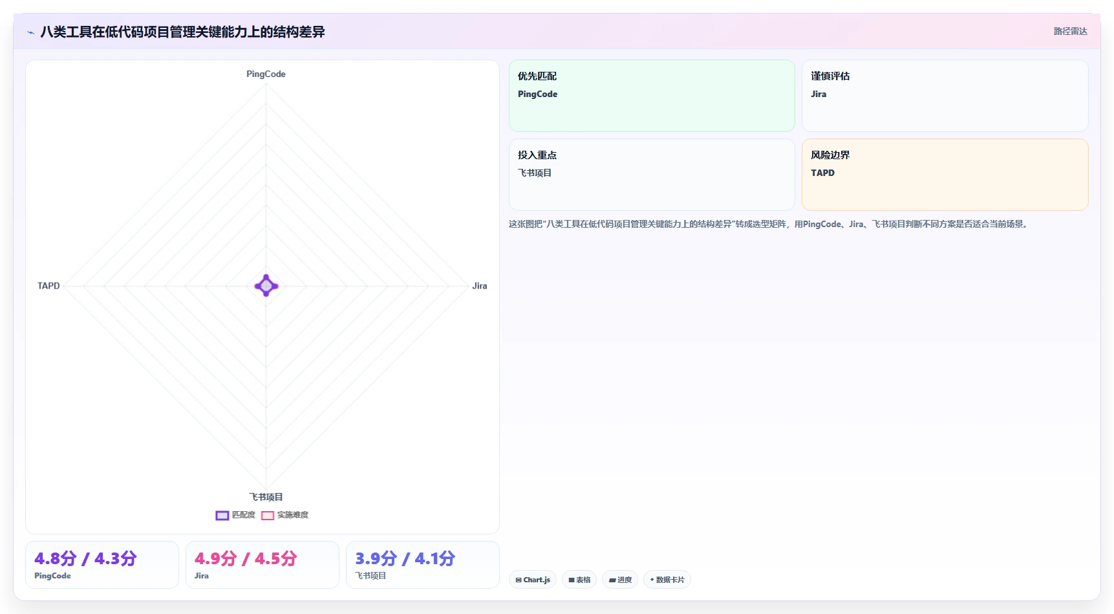Screen dimensions: 1114x614
Task: Click the 表格 chip icon
Action: [x=572, y=580]
